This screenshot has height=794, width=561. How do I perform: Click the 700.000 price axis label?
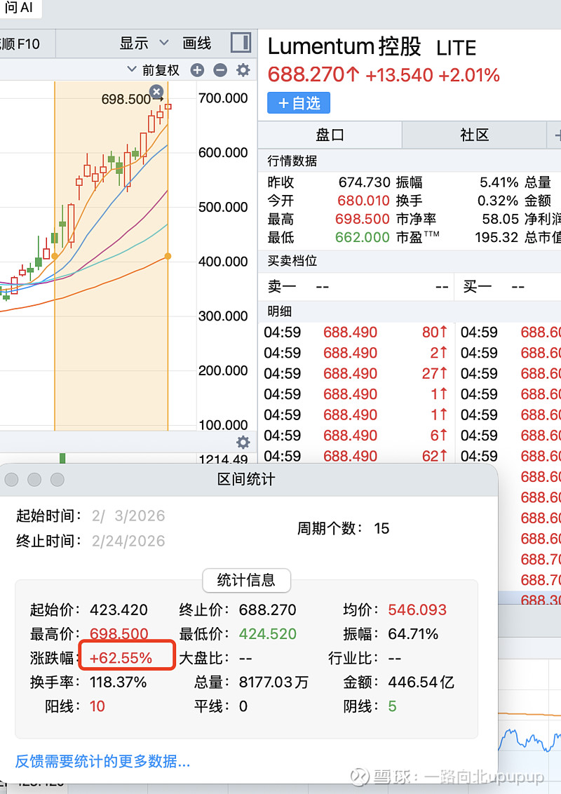(223, 97)
